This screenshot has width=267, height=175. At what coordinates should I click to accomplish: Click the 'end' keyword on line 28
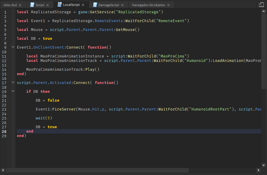30,131
